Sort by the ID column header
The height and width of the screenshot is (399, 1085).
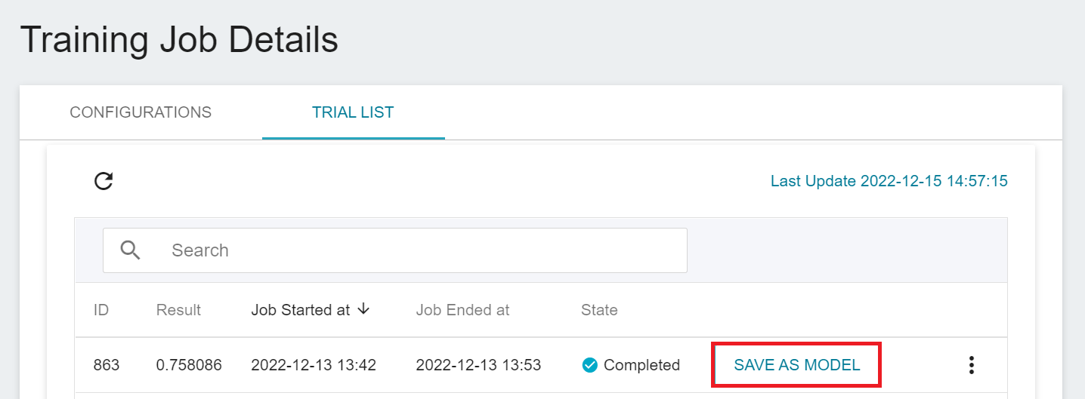coord(101,310)
